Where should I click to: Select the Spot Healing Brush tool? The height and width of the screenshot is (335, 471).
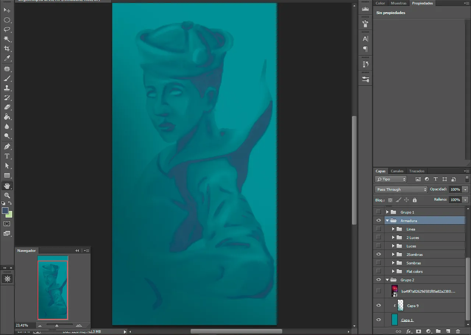coord(7,69)
